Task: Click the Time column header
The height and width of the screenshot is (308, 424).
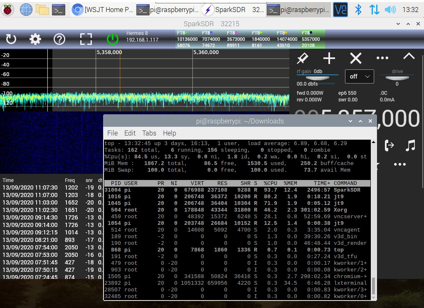Action: click(8, 180)
